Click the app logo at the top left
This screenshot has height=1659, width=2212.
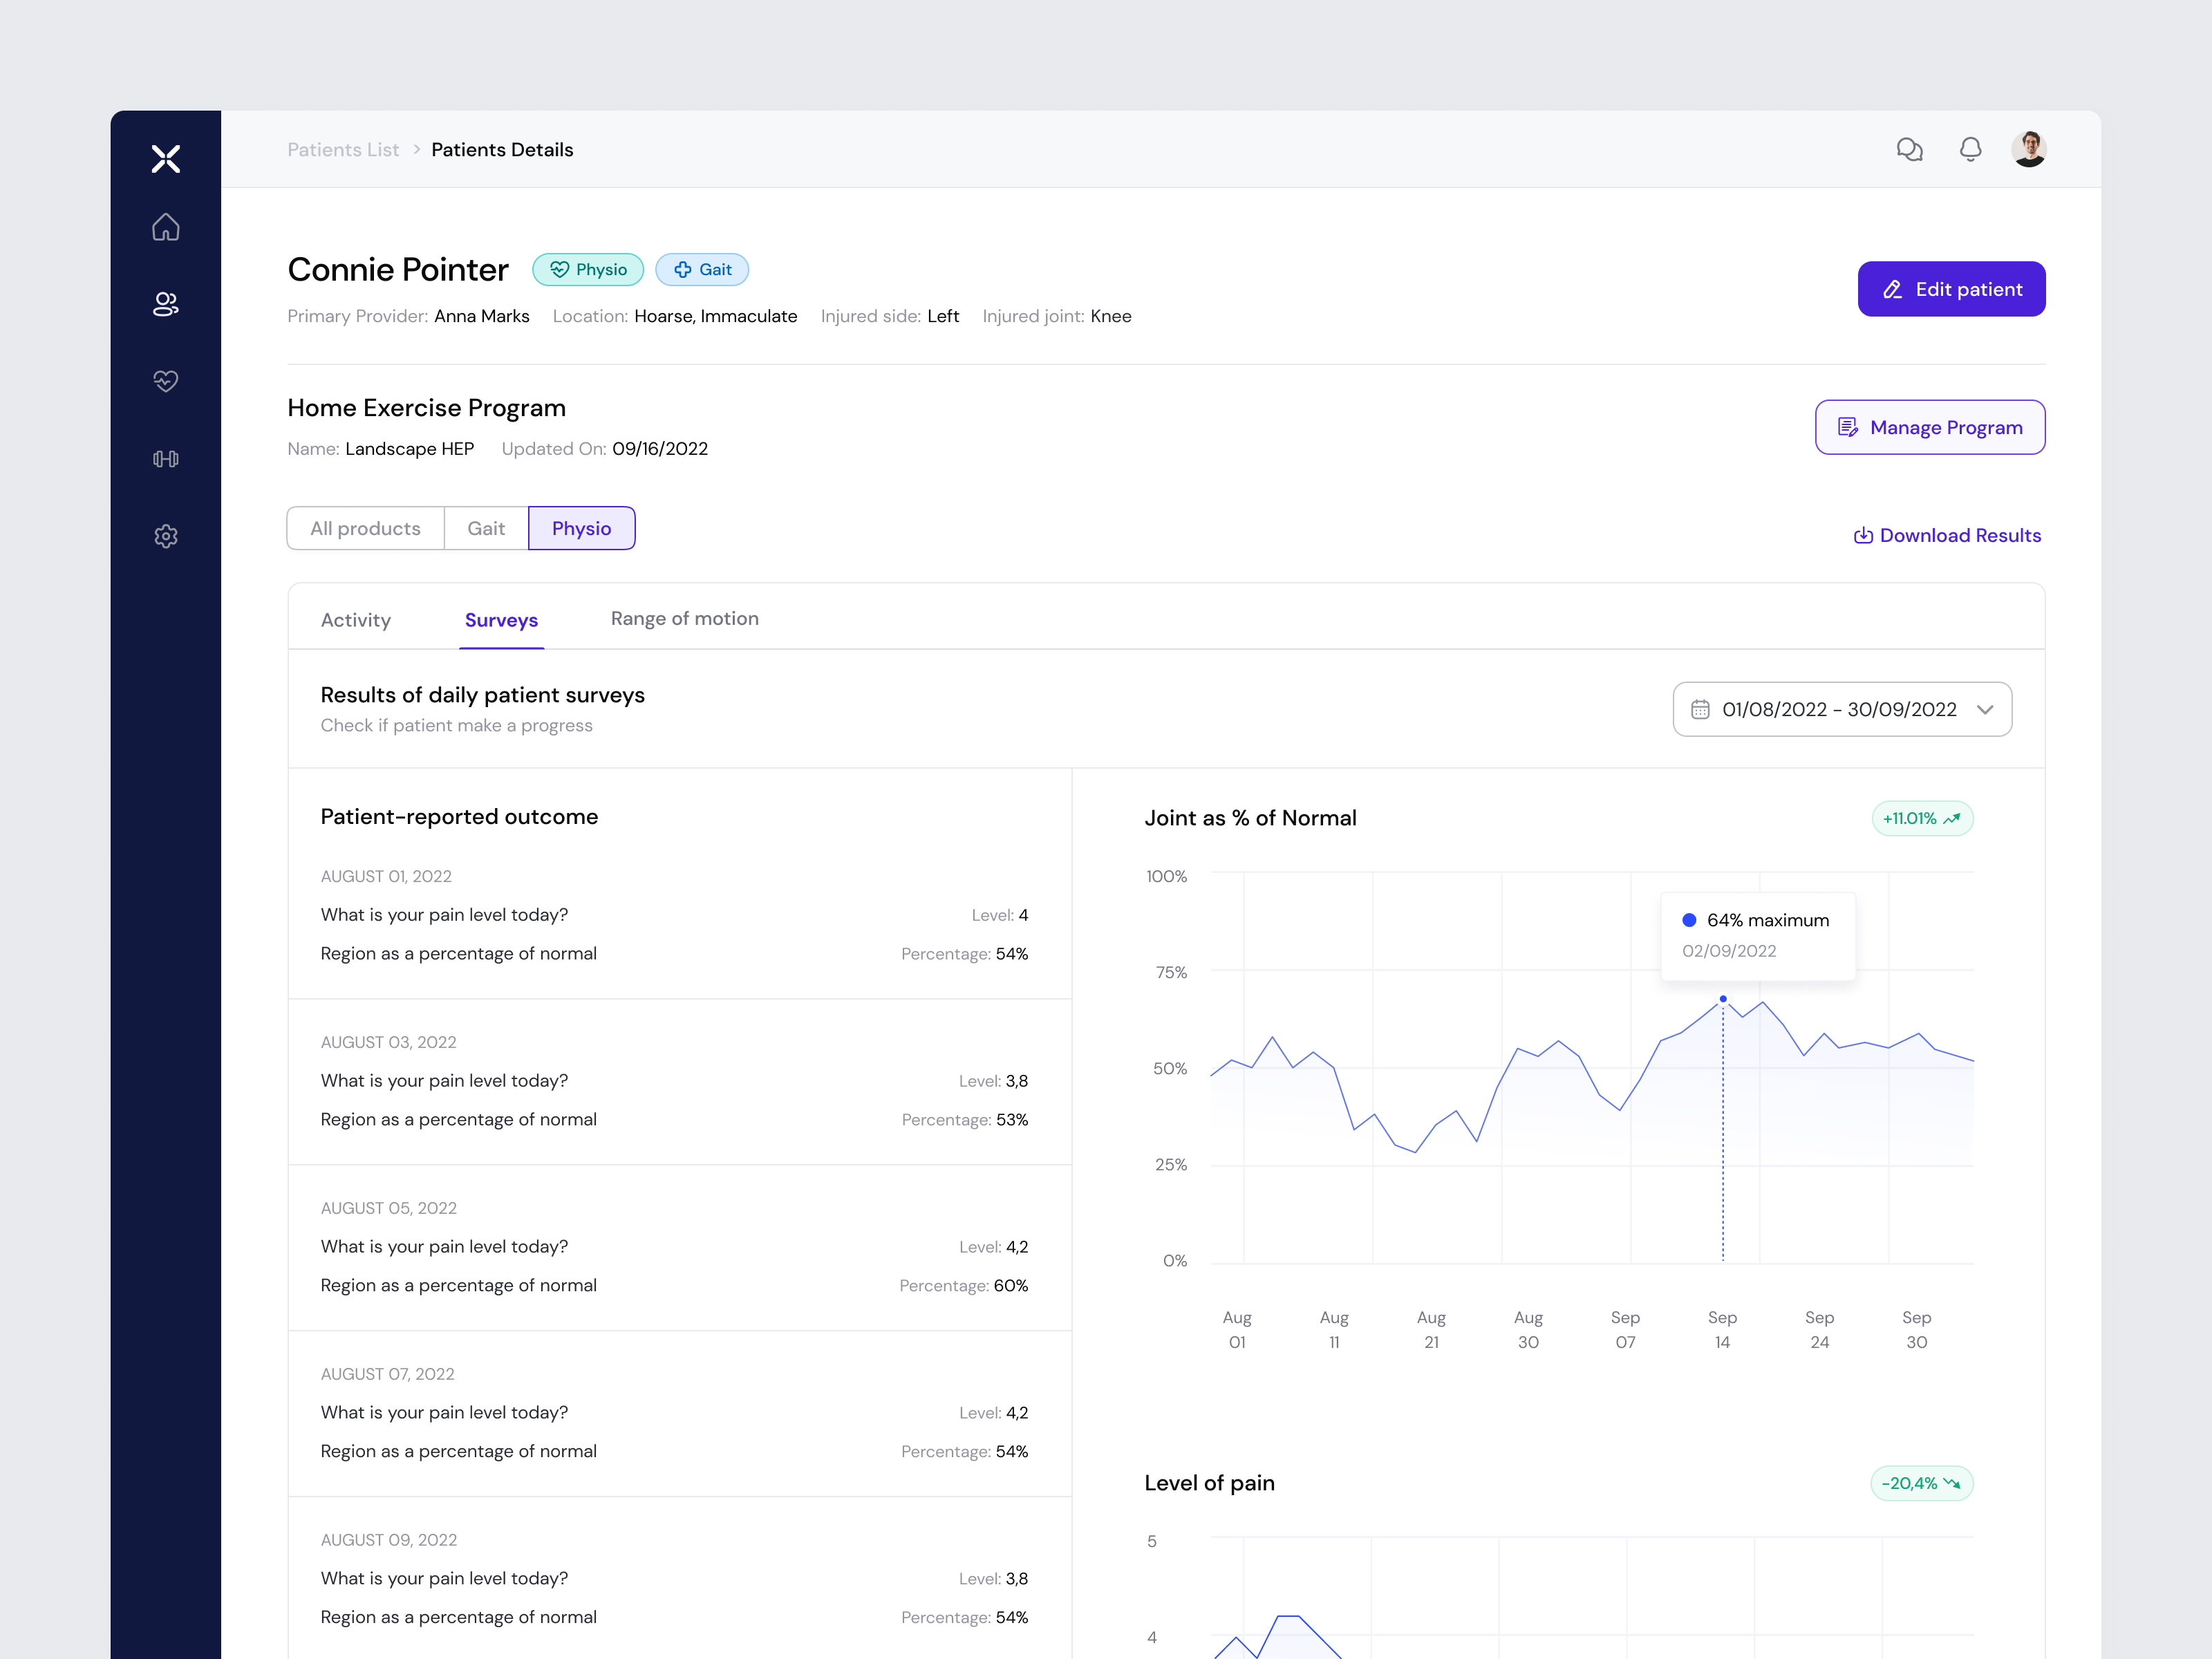166,158
